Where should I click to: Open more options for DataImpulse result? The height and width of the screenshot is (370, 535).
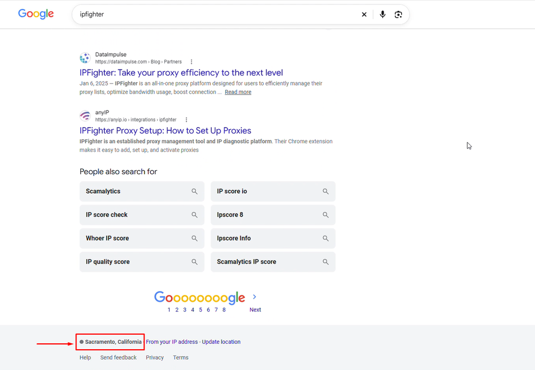192,62
